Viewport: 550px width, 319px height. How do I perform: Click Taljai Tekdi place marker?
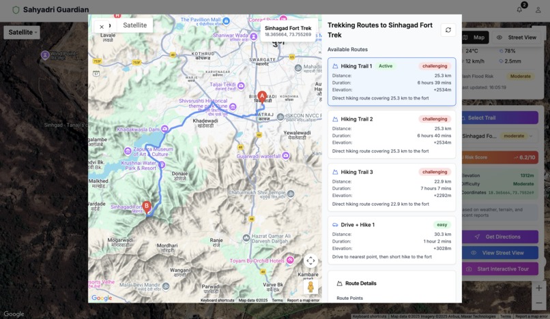241,85
